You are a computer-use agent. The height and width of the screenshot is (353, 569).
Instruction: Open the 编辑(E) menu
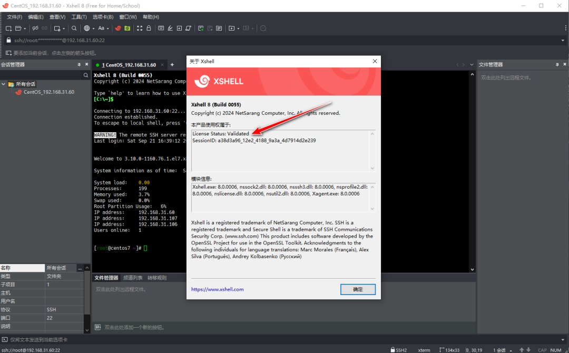pyautogui.click(x=36, y=17)
